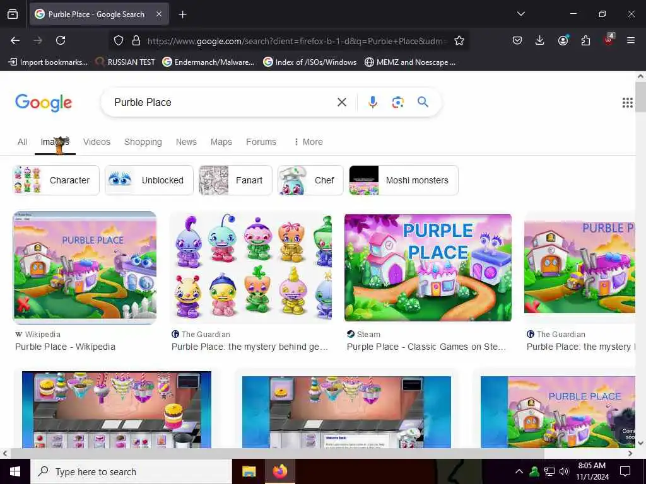The image size is (646, 484).
Task: Open the Firefox View button
Action: pyautogui.click(x=13, y=14)
